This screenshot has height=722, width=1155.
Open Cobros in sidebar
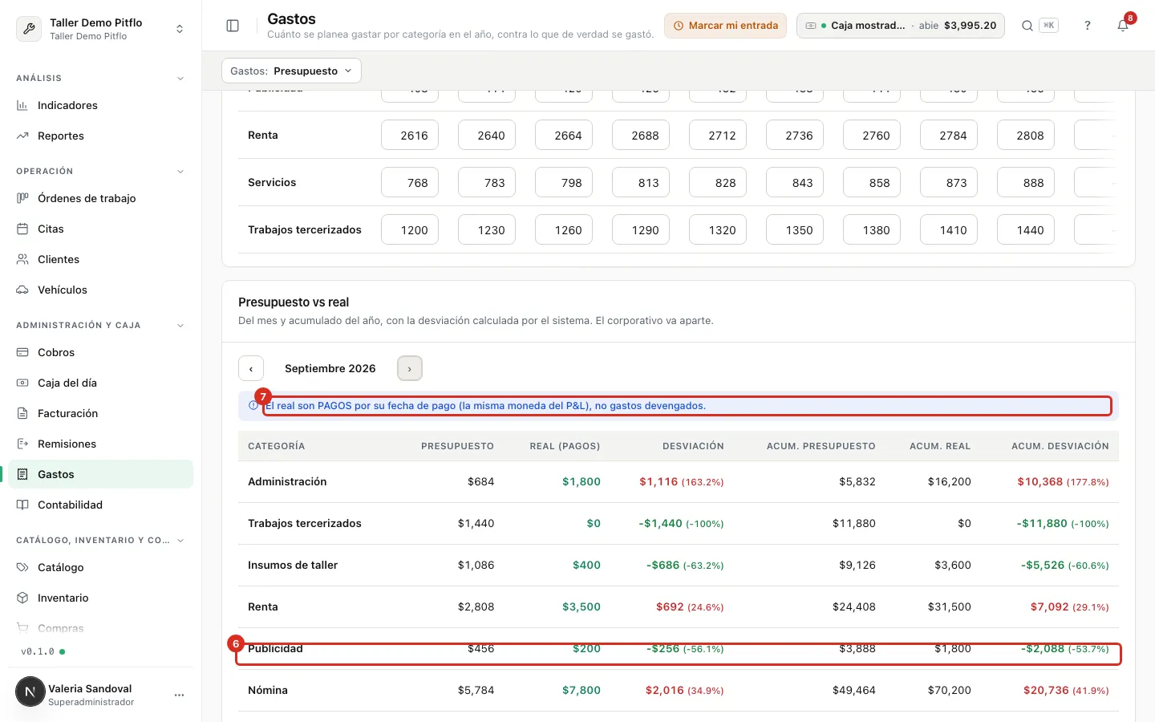[101, 352]
